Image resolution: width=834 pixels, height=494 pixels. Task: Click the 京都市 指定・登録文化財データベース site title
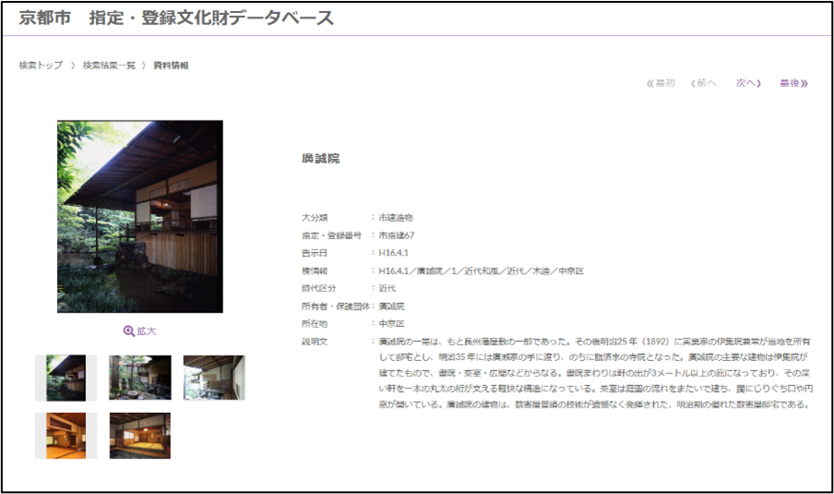point(176,18)
